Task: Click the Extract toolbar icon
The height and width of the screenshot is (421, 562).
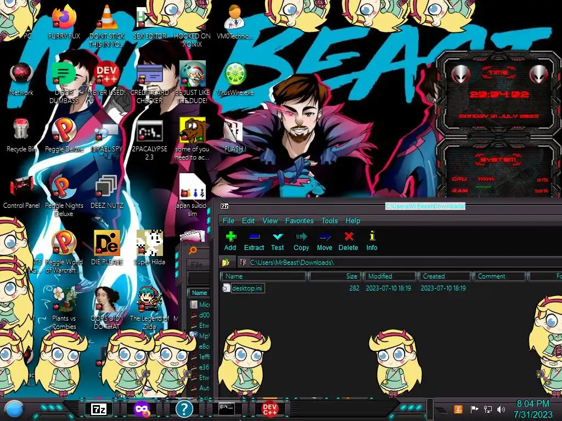Action: (x=254, y=241)
